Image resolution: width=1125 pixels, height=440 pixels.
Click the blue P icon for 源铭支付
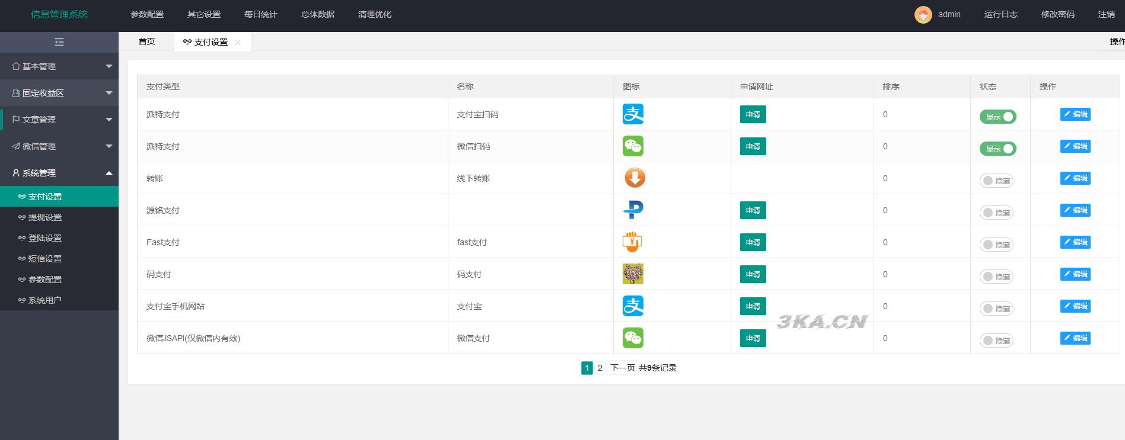click(633, 210)
